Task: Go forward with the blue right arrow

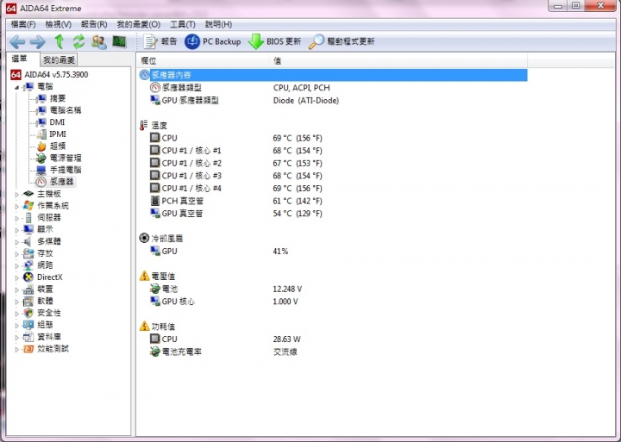Action: [38, 41]
